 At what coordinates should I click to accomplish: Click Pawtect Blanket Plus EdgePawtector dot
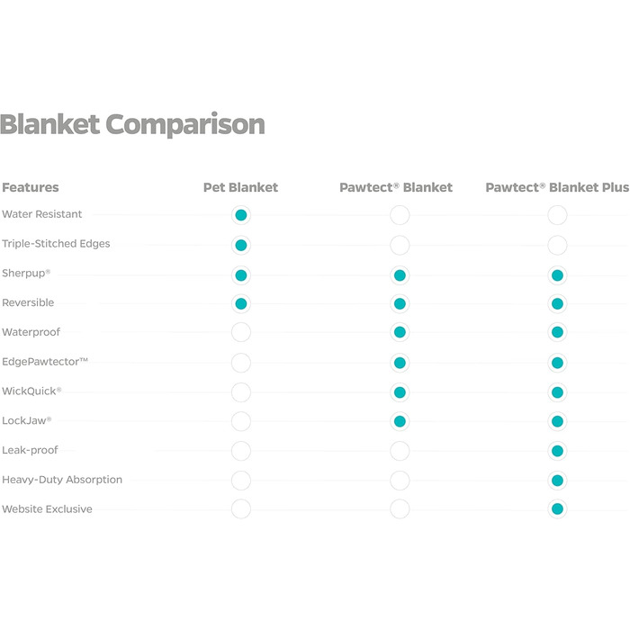(x=557, y=363)
